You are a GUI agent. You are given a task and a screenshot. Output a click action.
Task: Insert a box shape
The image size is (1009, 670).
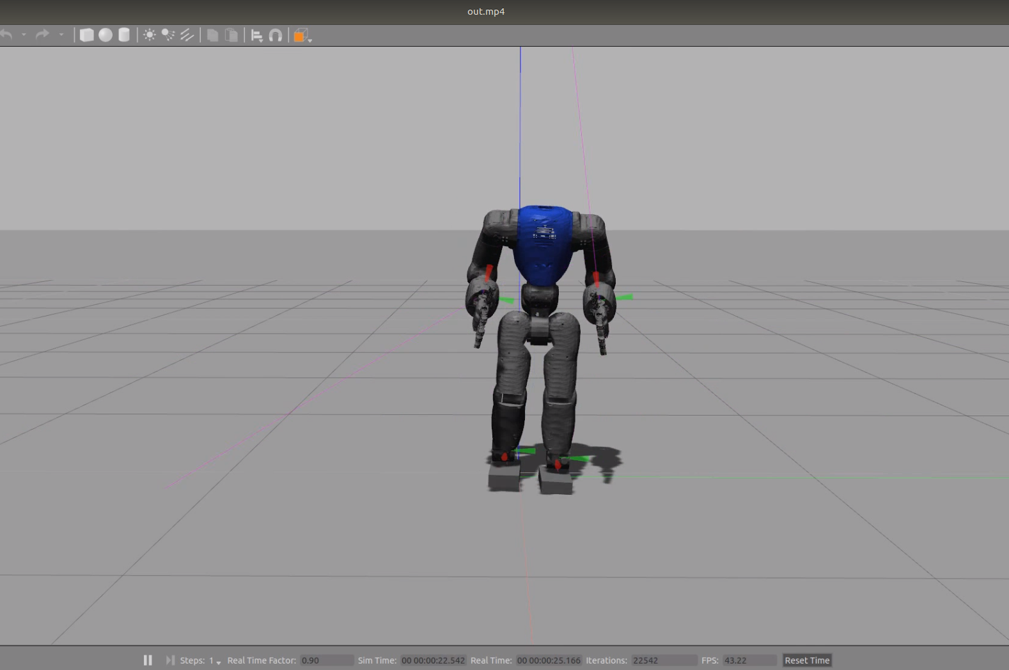click(x=86, y=35)
